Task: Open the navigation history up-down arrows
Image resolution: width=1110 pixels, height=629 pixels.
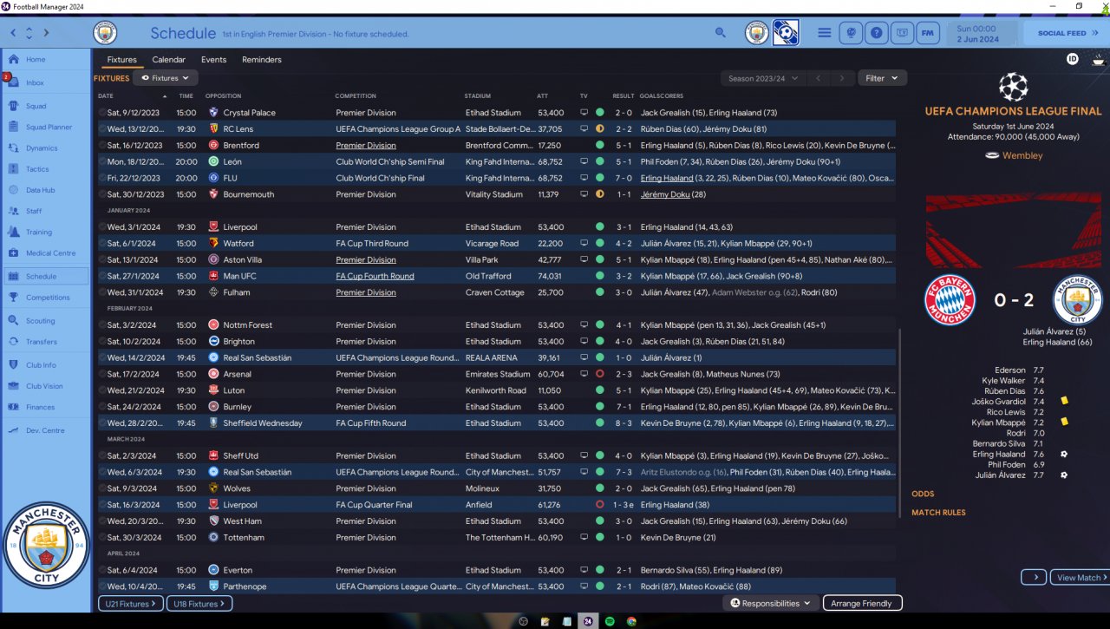Action: point(29,33)
